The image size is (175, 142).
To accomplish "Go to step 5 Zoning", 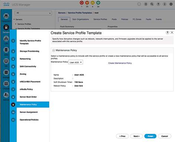I will 23,74.
